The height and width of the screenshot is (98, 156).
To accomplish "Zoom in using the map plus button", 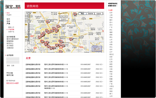I will click(x=29, y=22).
